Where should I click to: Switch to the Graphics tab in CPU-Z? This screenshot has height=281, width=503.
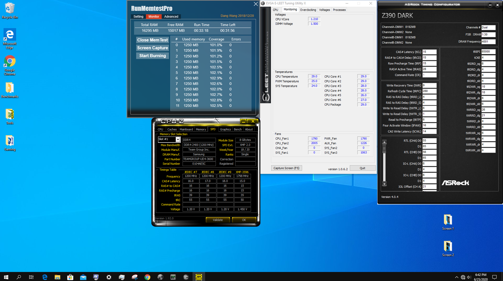click(226, 129)
